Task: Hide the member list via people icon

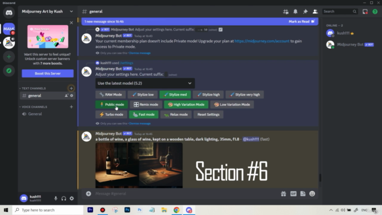Action: click(x=315, y=11)
